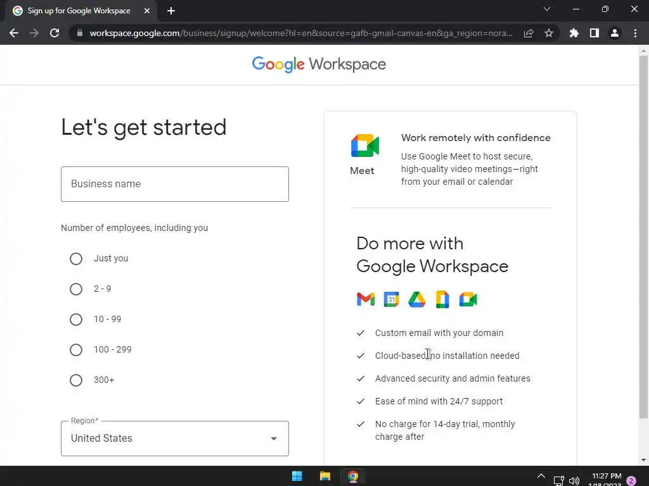Click "Advanced security and admin features" text
The height and width of the screenshot is (486, 649).
453,378
